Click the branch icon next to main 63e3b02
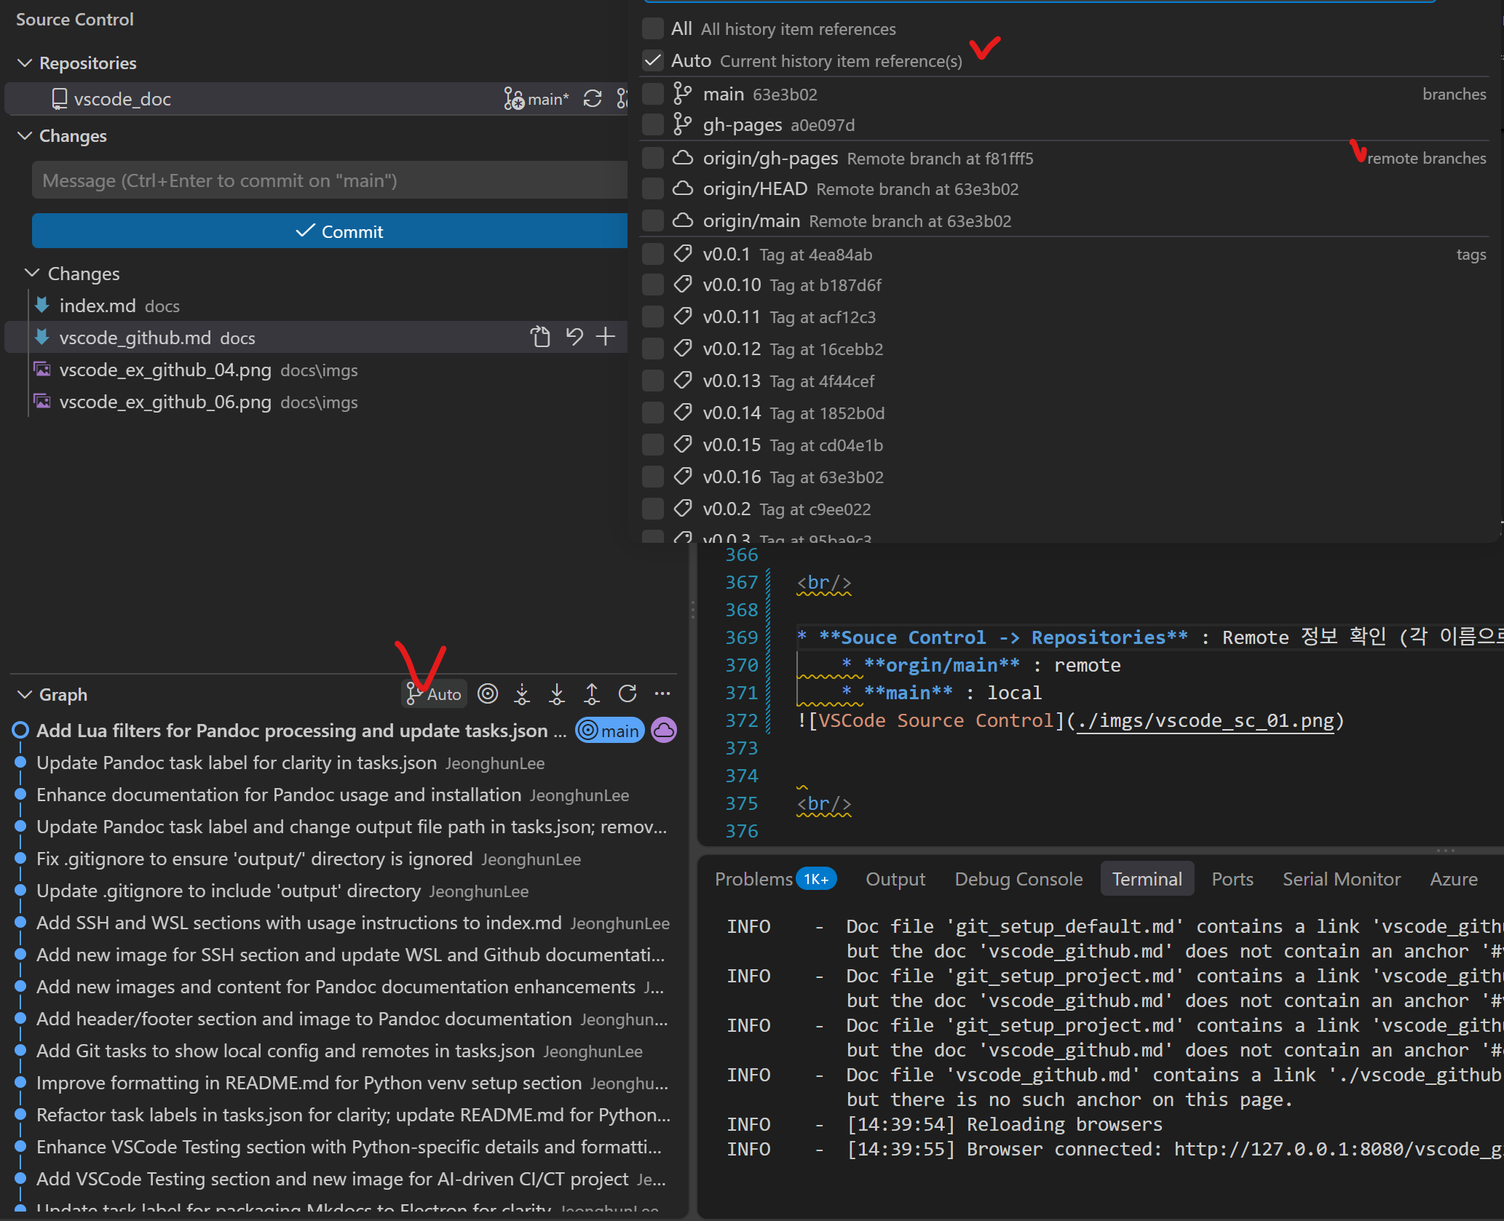 (683, 94)
